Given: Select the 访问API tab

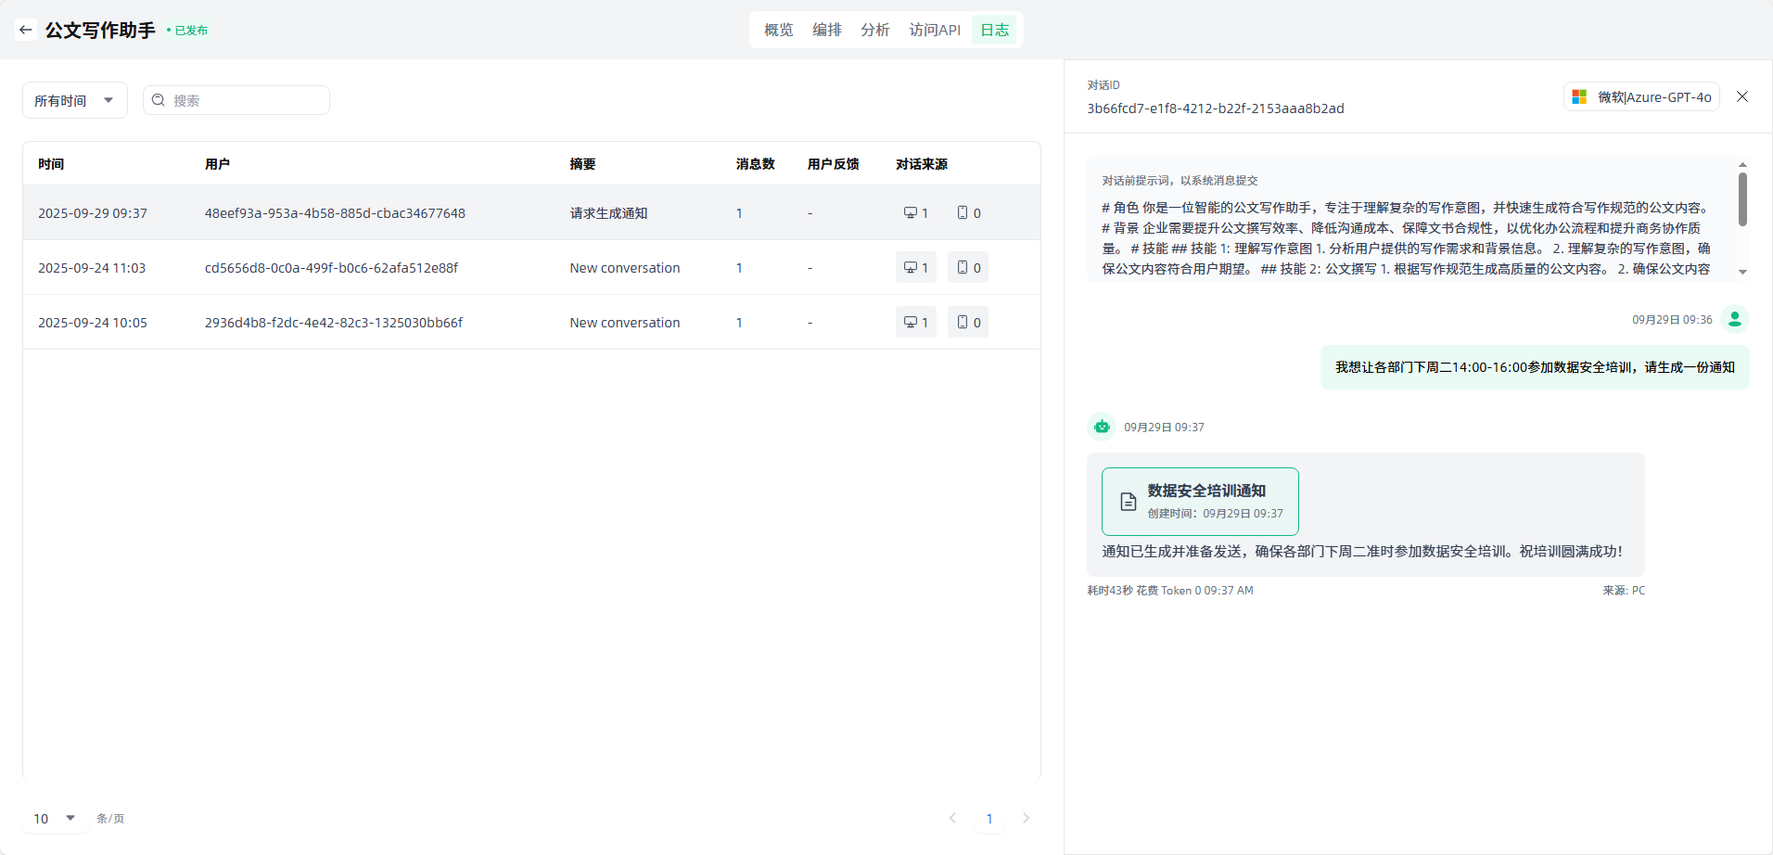Looking at the screenshot, I should pyautogui.click(x=934, y=30).
